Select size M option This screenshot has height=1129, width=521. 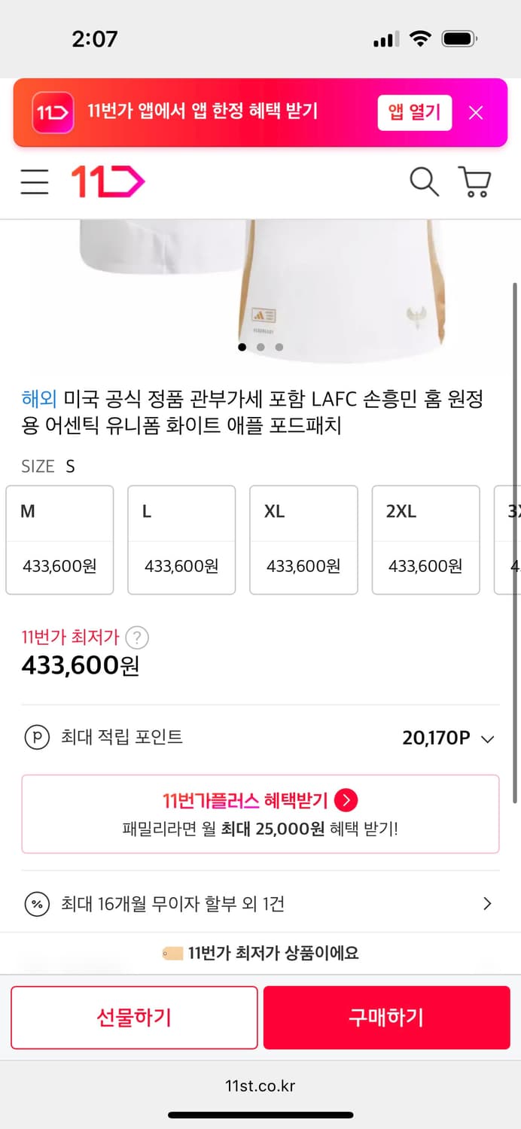59,540
